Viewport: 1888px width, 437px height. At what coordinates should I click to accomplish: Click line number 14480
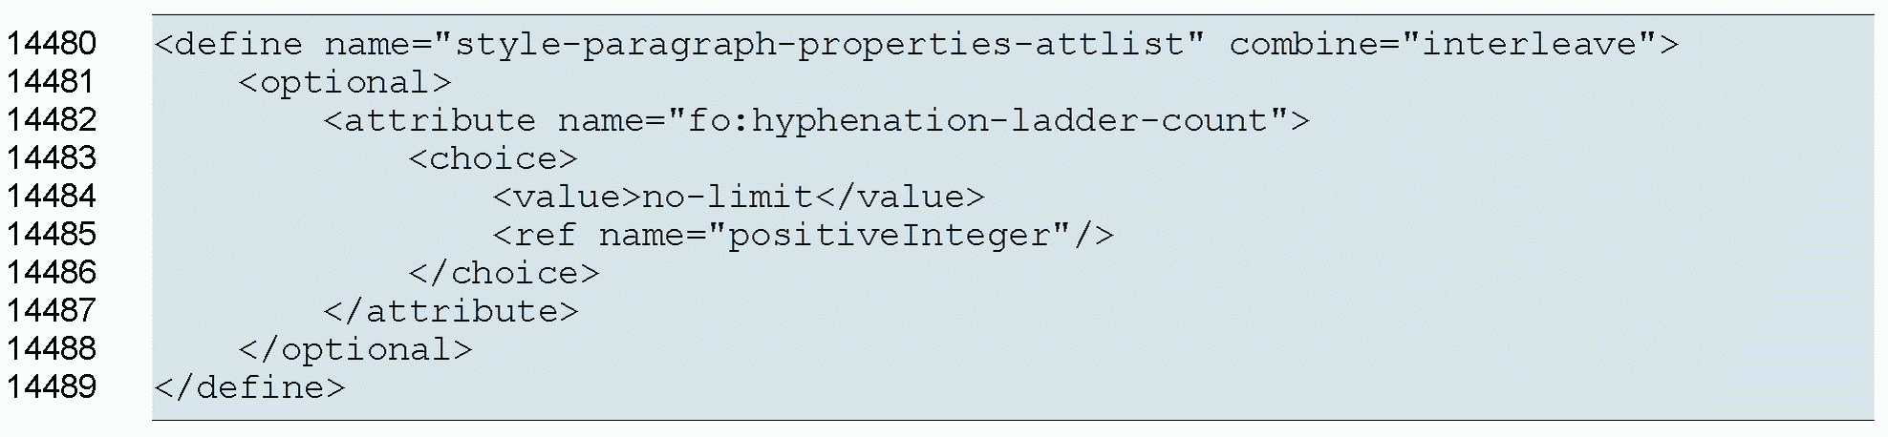[52, 44]
